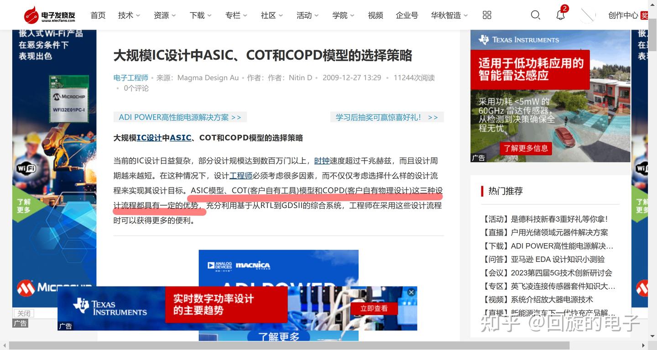This screenshot has height=350, width=657.
Task: Select 首页 in the navigation bar
Action: point(98,15)
